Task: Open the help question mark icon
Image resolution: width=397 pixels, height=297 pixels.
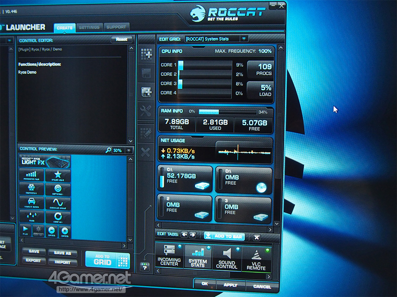Action: click(145, 267)
